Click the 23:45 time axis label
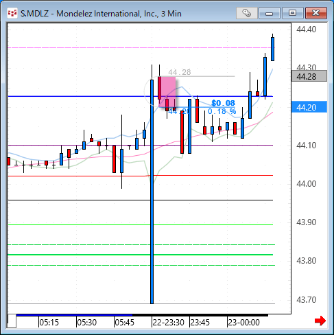 pyautogui.click(x=200, y=323)
